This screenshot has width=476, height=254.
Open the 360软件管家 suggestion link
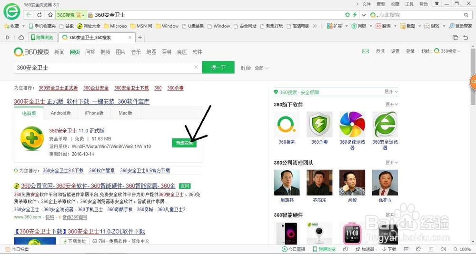click(x=102, y=171)
